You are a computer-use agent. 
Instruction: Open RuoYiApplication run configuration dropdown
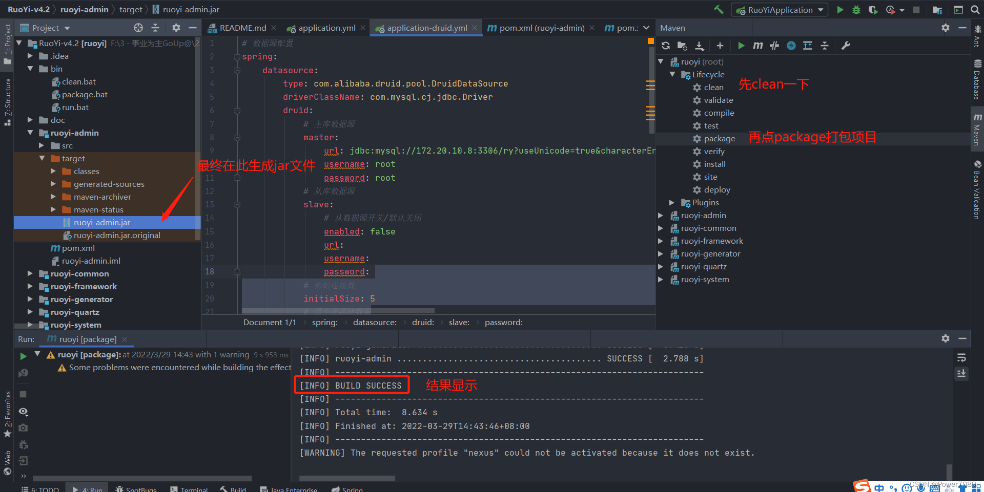[x=780, y=10]
